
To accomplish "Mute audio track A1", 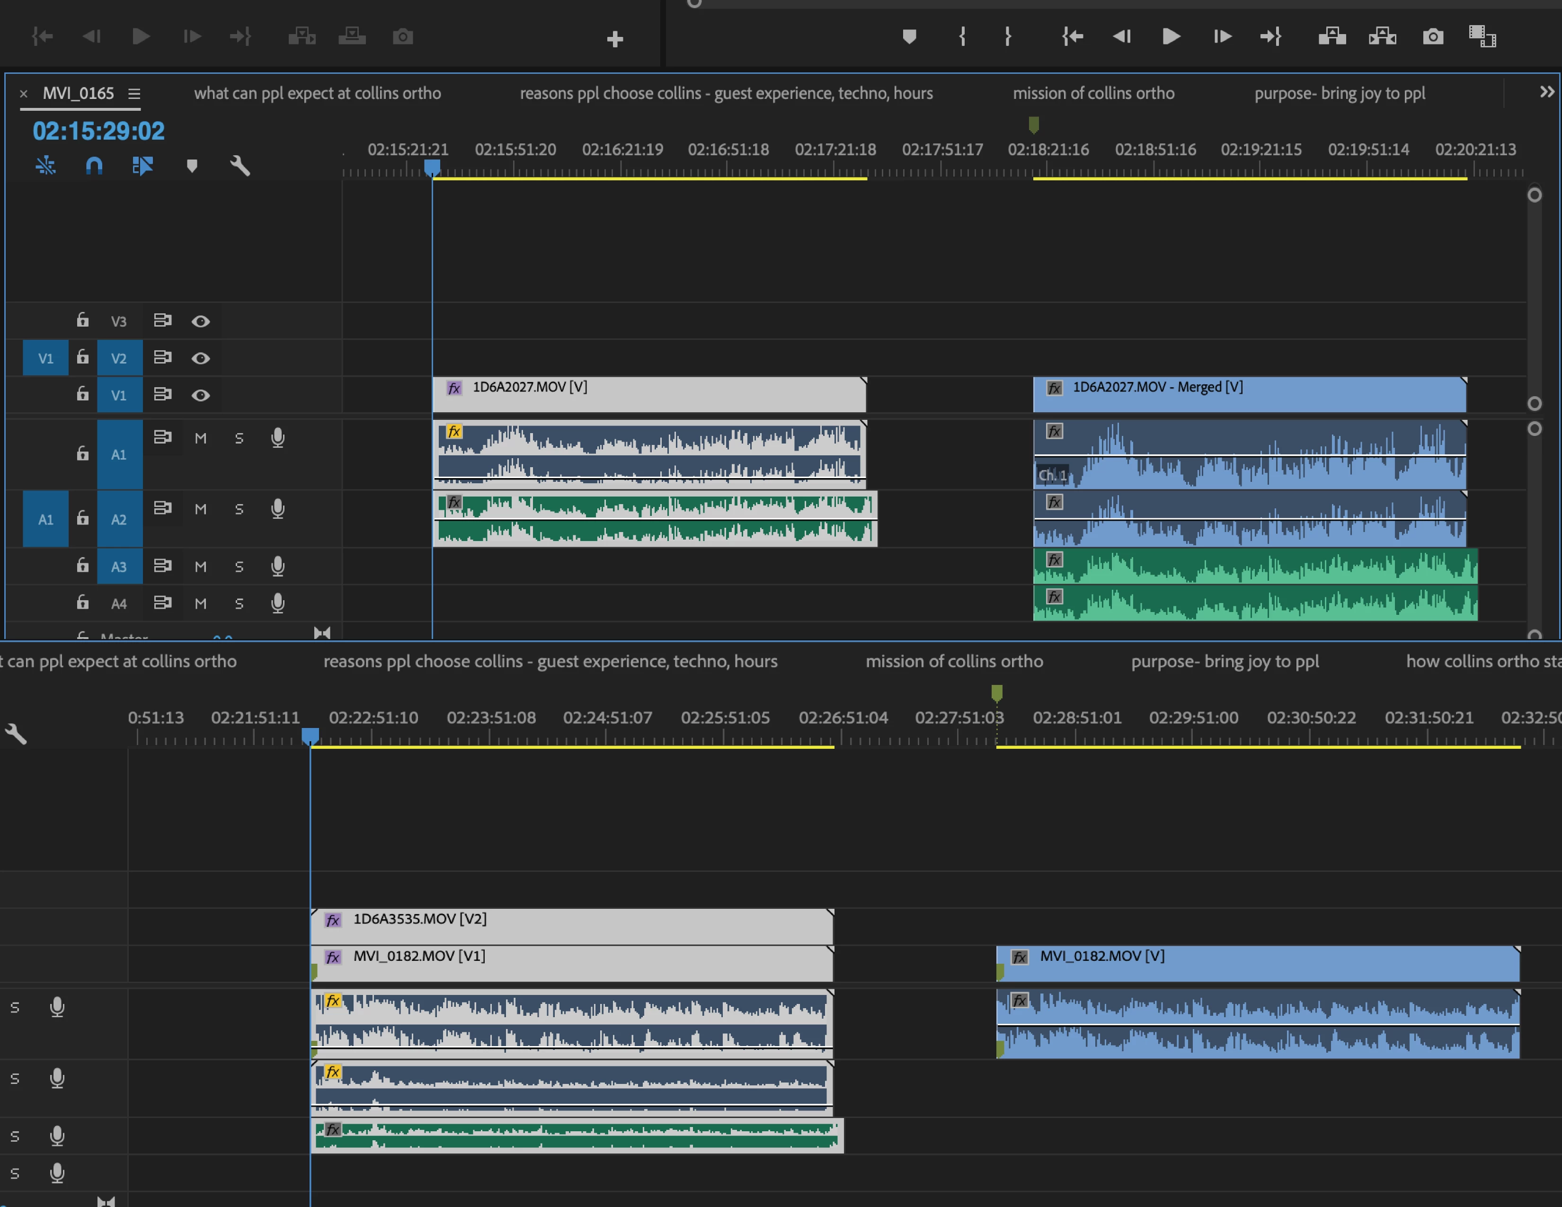I will tap(200, 438).
